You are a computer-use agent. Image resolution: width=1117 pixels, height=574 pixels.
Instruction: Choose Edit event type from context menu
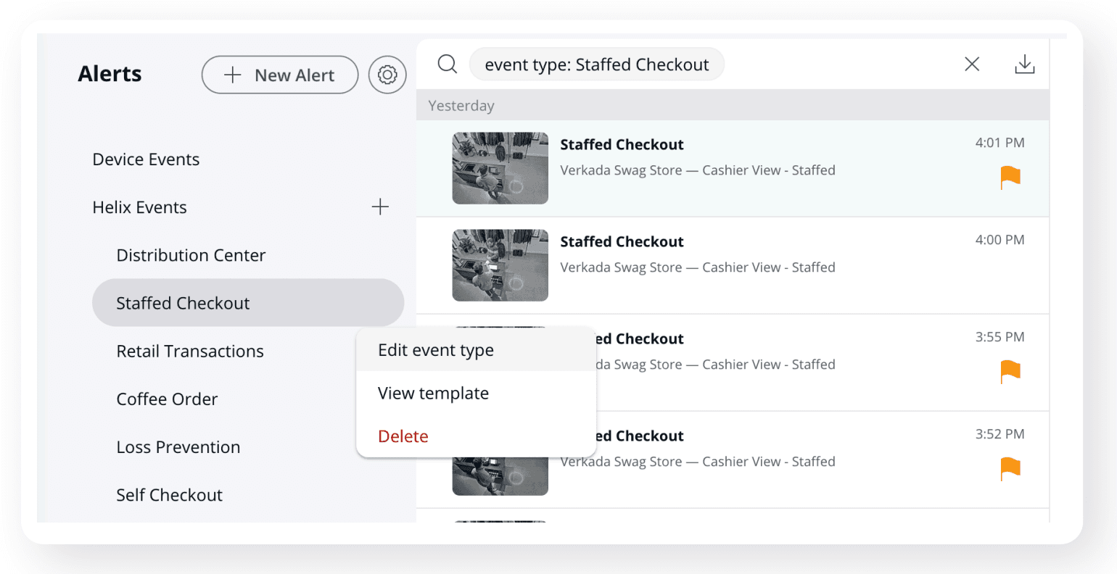(436, 350)
